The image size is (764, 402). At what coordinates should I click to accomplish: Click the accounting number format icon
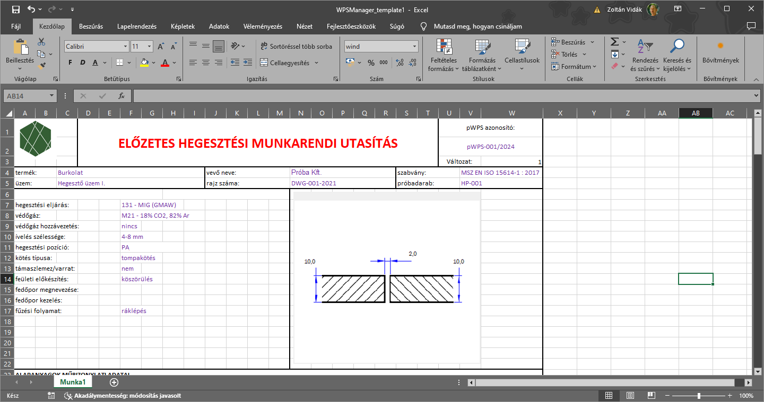(x=350, y=62)
